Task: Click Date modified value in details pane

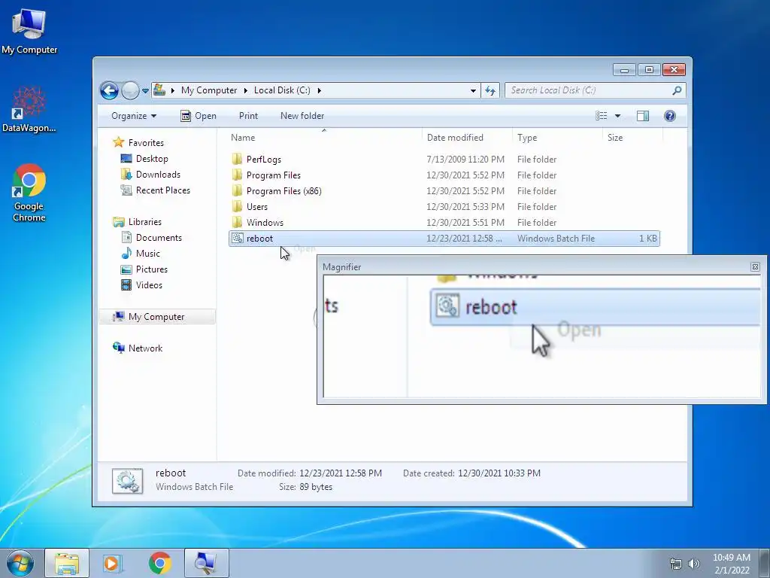Action: tap(341, 473)
